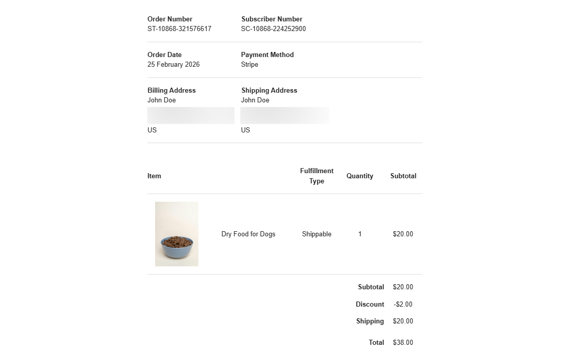Click the item quantity value 1
This screenshot has height=355, width=586.
(x=360, y=234)
